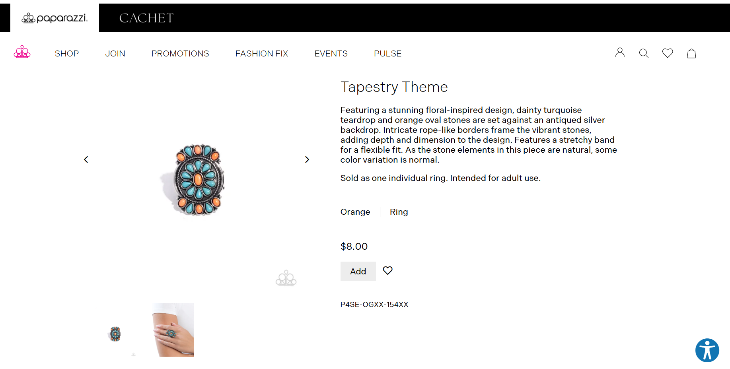Screen dimensions: 730x369
Task: Select the ring-only thumbnail image
Action: click(115, 334)
